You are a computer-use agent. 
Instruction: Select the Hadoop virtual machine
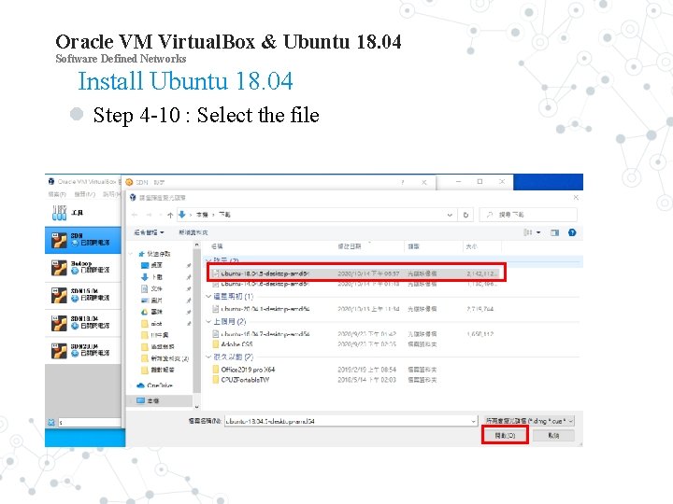(x=83, y=267)
